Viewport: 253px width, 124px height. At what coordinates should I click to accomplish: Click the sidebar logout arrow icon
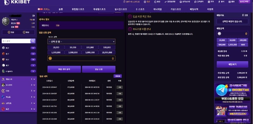point(34,16)
